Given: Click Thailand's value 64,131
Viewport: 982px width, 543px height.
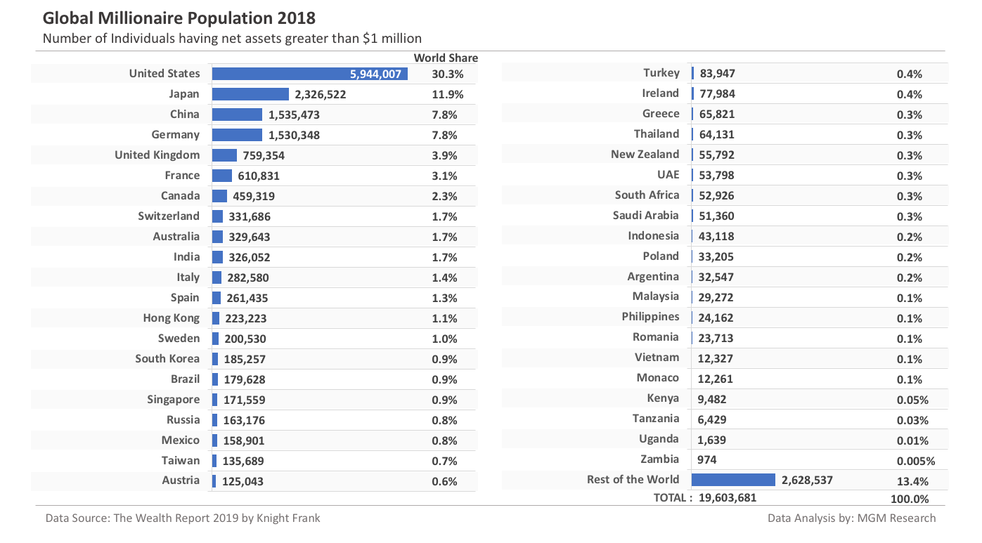Looking at the screenshot, I should 717,135.
